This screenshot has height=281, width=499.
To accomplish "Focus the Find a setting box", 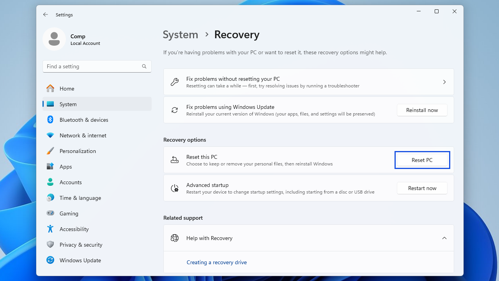I will tap(97, 66).
